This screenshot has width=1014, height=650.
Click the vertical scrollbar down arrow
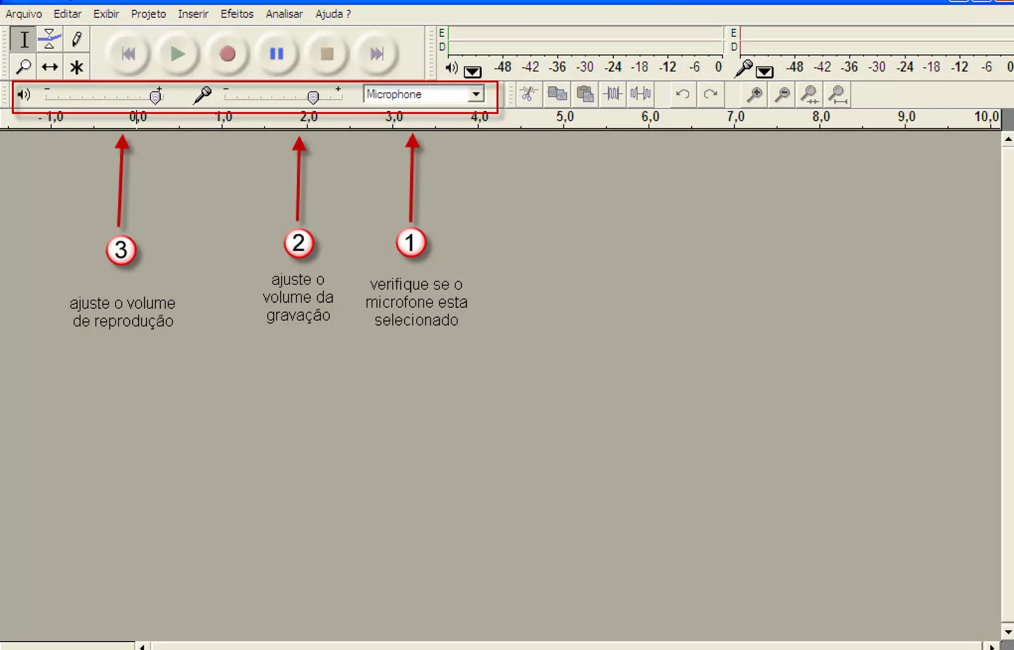point(1008,632)
